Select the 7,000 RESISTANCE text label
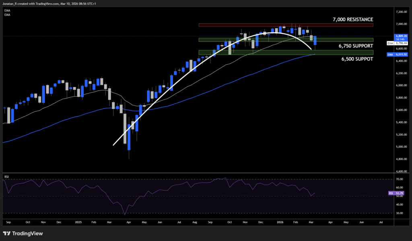The height and width of the screenshot is (241, 412). pos(352,19)
